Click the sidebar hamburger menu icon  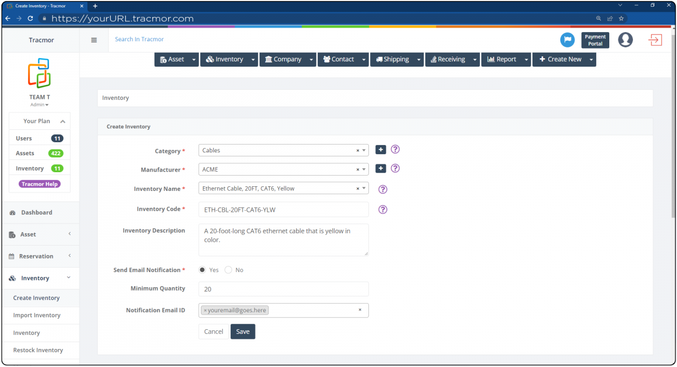(94, 40)
